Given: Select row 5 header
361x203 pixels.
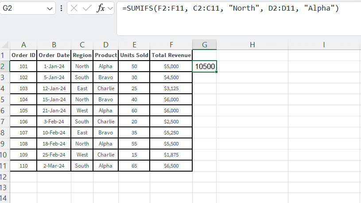Looking at the screenshot, I should (x=5, y=100).
